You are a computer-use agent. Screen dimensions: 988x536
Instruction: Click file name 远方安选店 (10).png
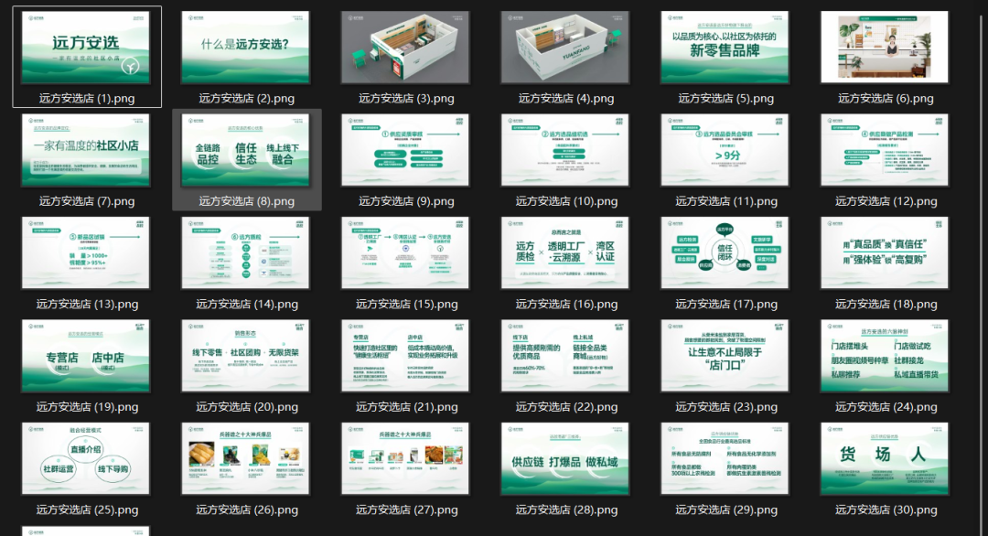coord(566,201)
